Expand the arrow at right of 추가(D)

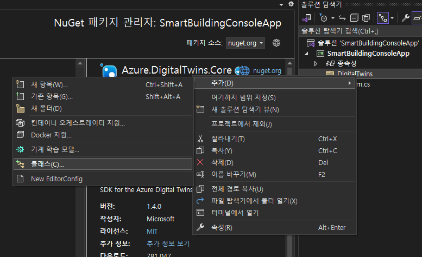(x=349, y=83)
